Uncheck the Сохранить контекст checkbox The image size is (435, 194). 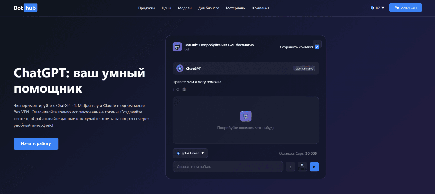(x=317, y=46)
